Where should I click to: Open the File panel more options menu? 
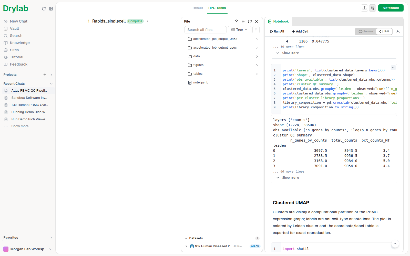[256, 30]
